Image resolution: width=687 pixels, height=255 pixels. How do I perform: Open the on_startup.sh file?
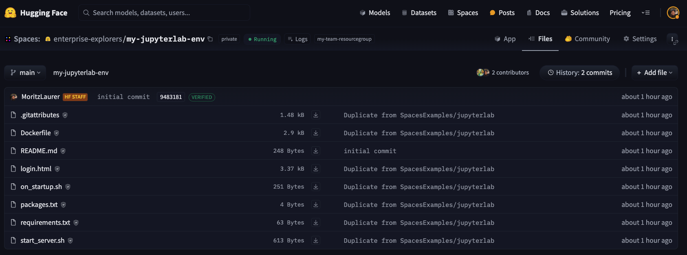coord(41,187)
